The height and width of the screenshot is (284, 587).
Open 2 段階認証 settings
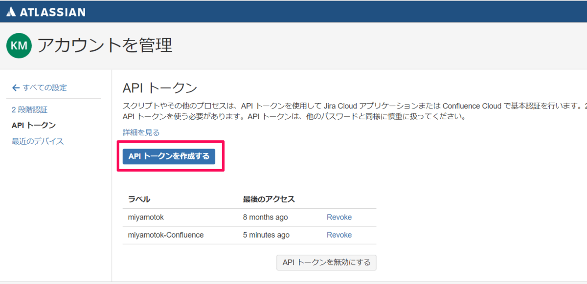pyautogui.click(x=29, y=109)
